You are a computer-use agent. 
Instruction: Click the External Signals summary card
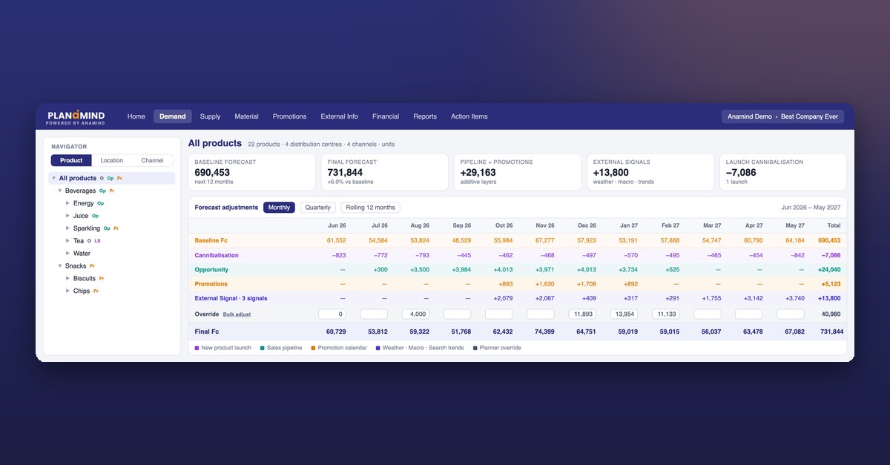650,172
